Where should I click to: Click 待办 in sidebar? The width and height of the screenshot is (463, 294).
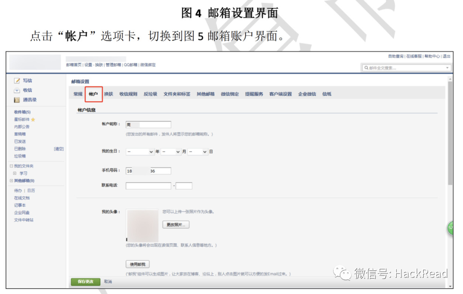[x=18, y=191]
